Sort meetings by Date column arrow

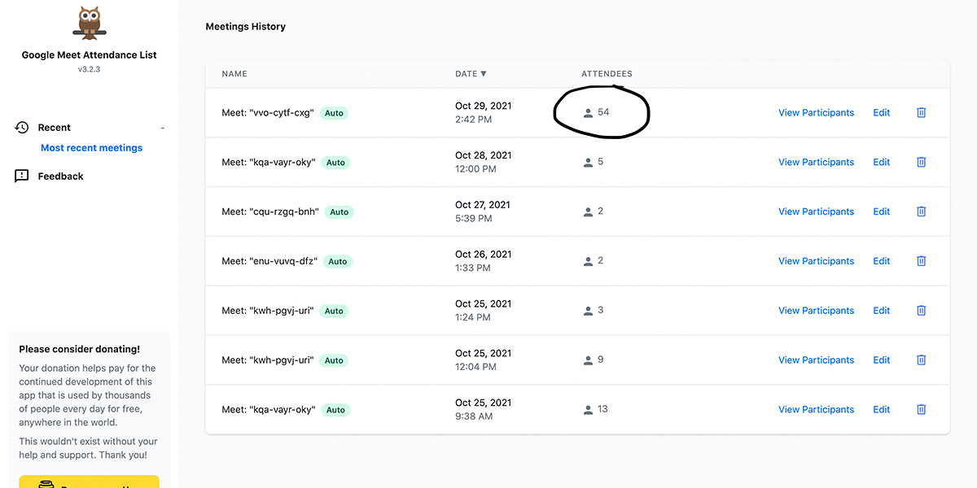tap(484, 74)
